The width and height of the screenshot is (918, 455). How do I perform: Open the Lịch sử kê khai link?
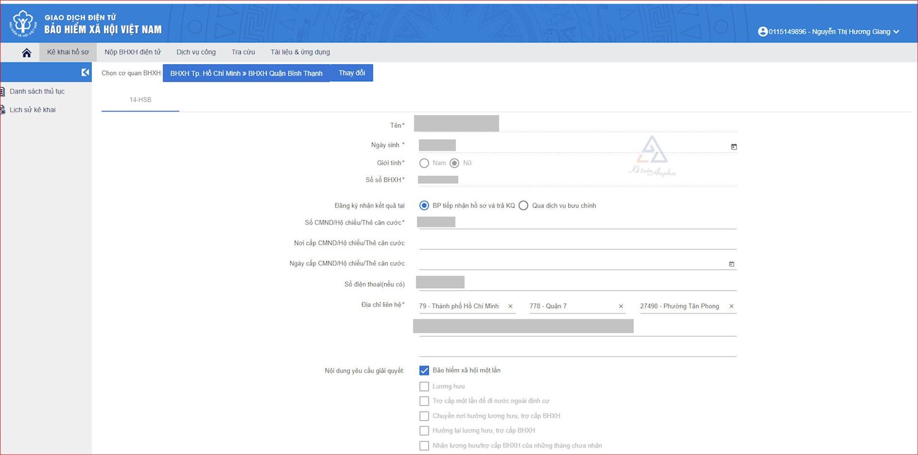pos(33,110)
